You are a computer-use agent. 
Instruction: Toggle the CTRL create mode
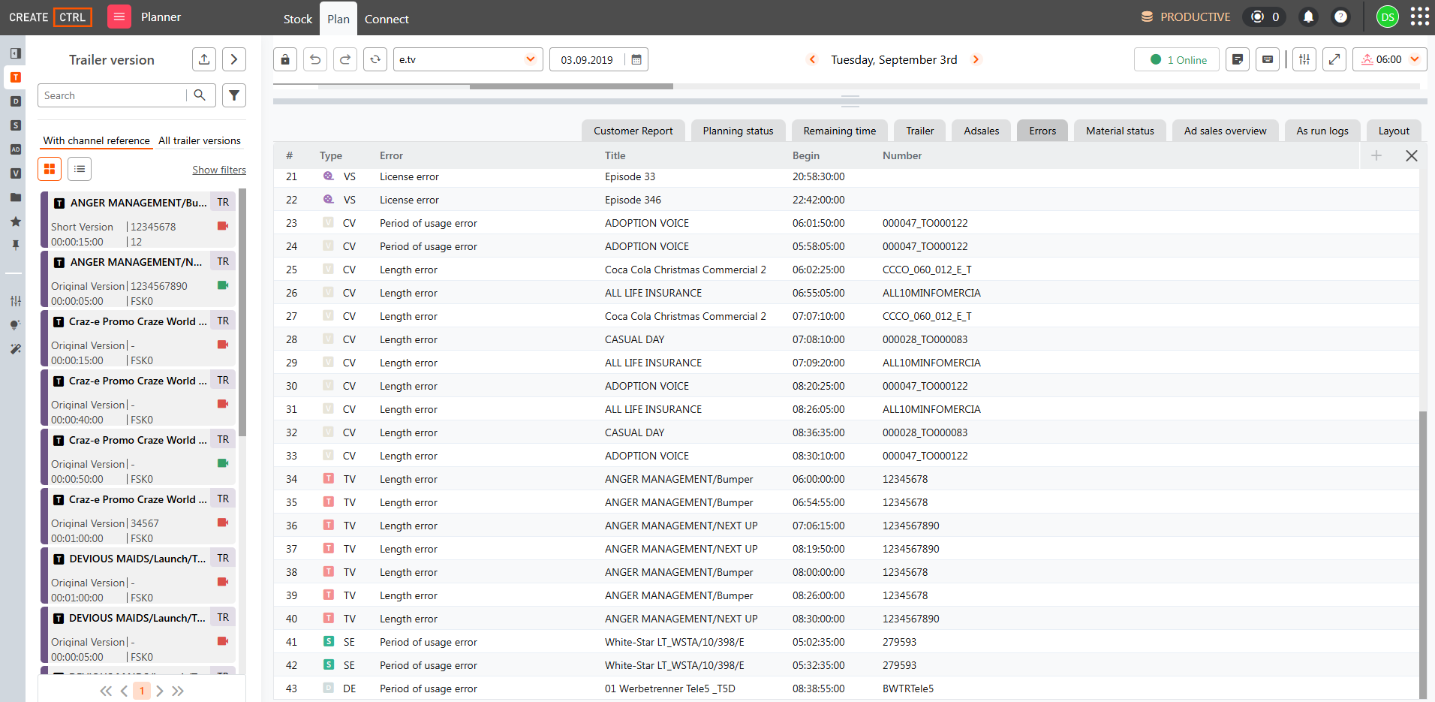tap(73, 17)
